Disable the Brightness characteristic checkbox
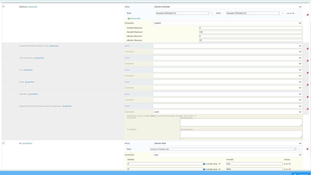Screen dimensions: 311x175 (x=3, y=6)
